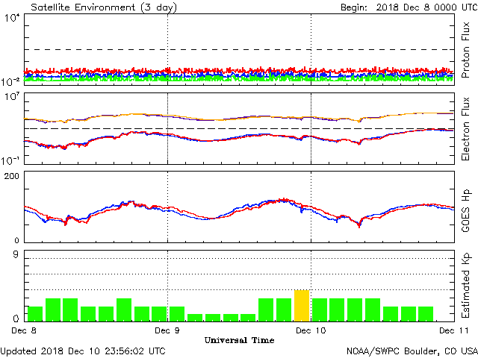Click the 'Satellite Environment (3 day)' title
Image resolution: width=478 pixels, height=358 pixels.
(x=104, y=7)
